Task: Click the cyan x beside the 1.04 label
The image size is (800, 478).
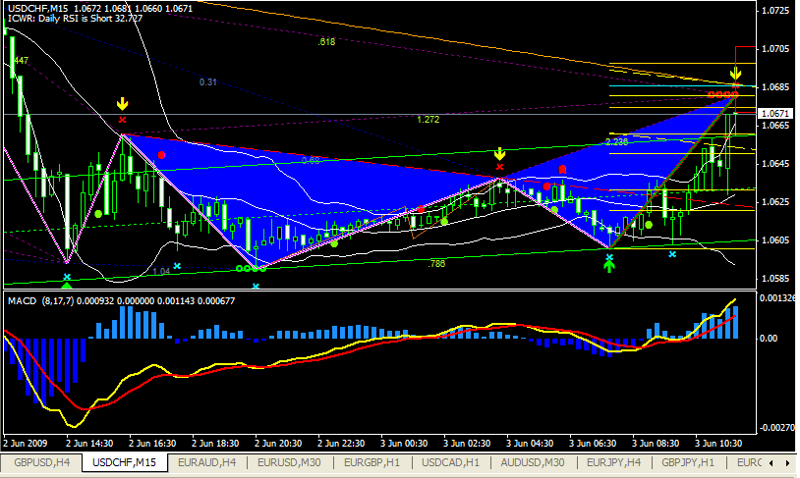Action: (x=177, y=266)
